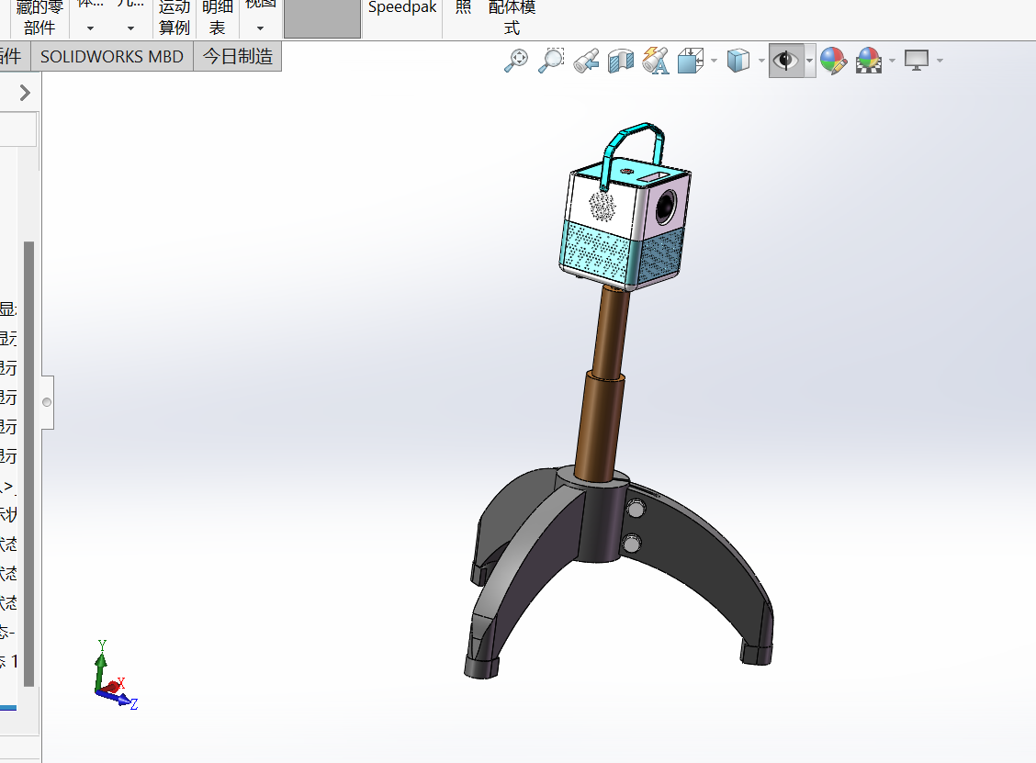Click Previous View icon
This screenshot has width=1036, height=763.
coord(586,60)
